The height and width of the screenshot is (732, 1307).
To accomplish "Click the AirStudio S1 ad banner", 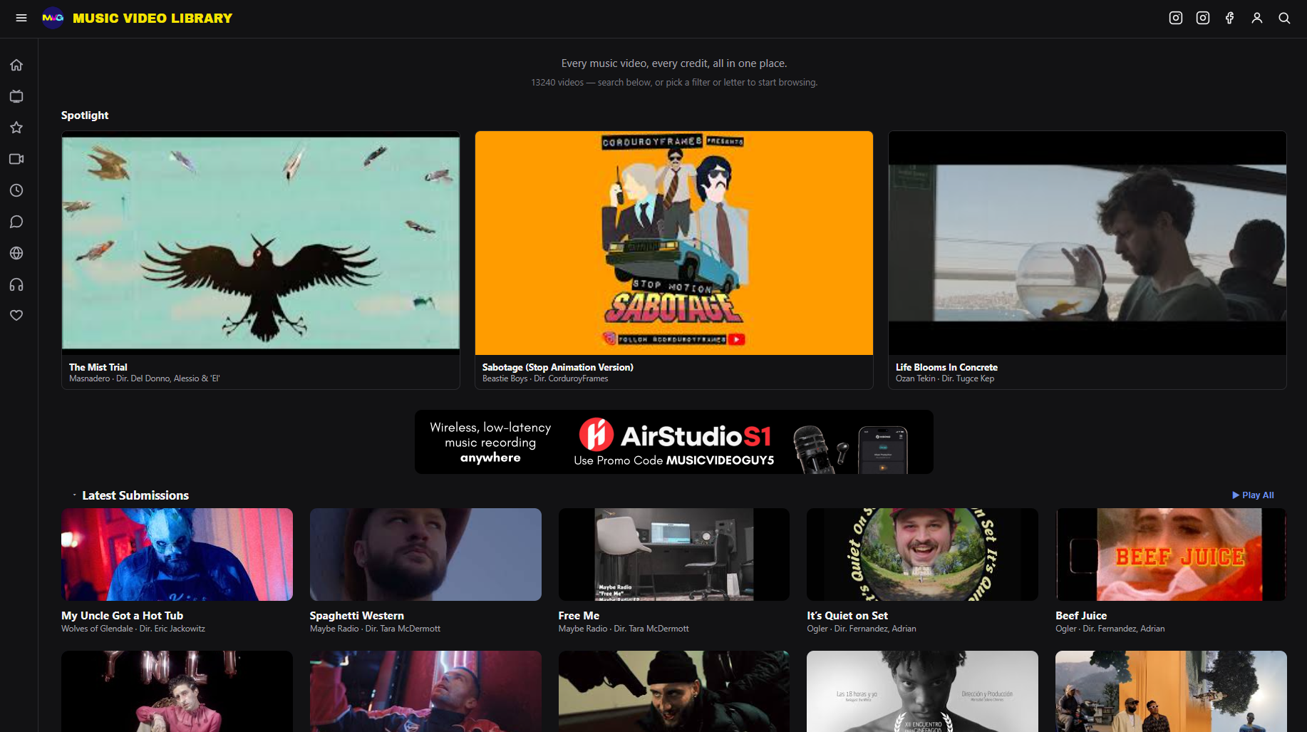I will point(674,442).
